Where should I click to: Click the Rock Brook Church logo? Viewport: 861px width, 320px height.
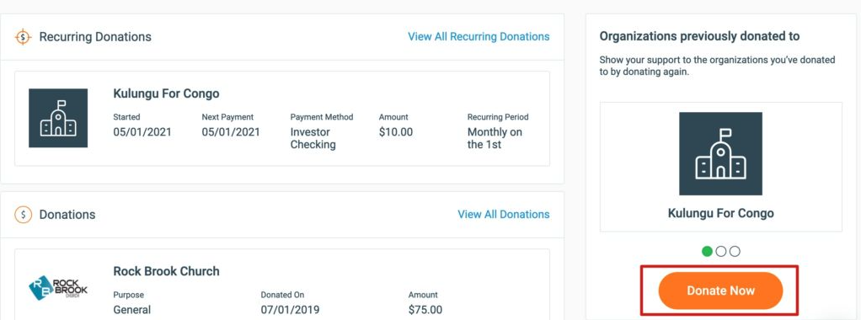coord(58,286)
